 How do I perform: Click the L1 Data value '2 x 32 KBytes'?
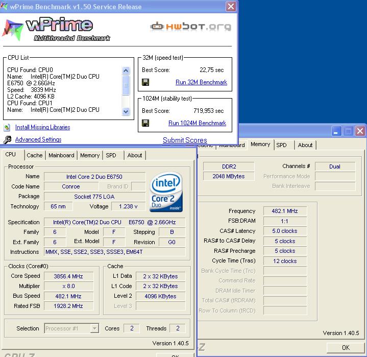tap(160, 276)
